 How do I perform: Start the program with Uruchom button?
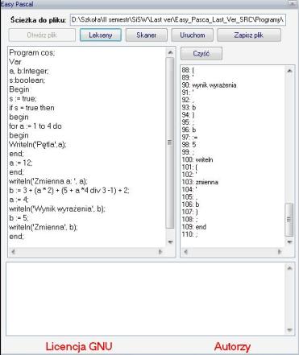pyautogui.click(x=193, y=35)
